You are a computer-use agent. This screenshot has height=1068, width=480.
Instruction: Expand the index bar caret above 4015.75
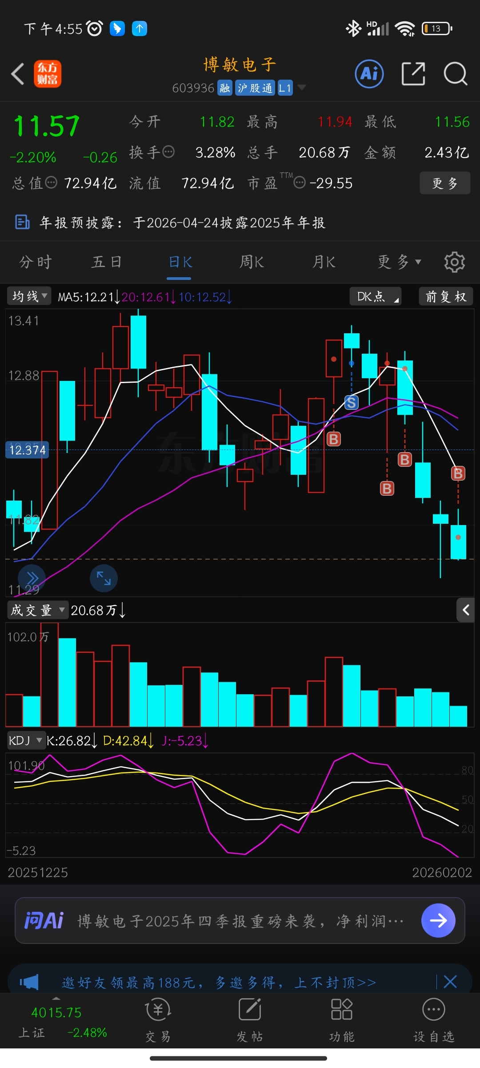(x=56, y=999)
